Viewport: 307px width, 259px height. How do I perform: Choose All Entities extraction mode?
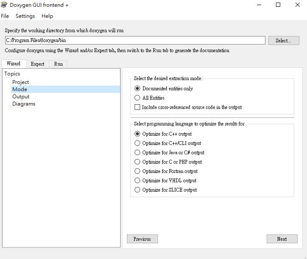[x=149, y=98]
